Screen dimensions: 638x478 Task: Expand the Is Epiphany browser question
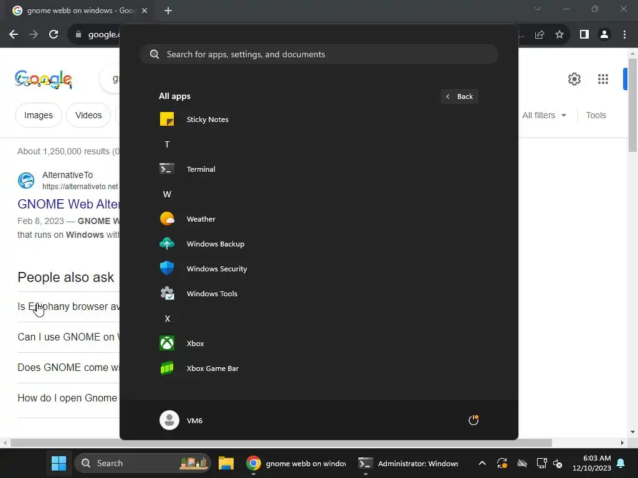69,306
